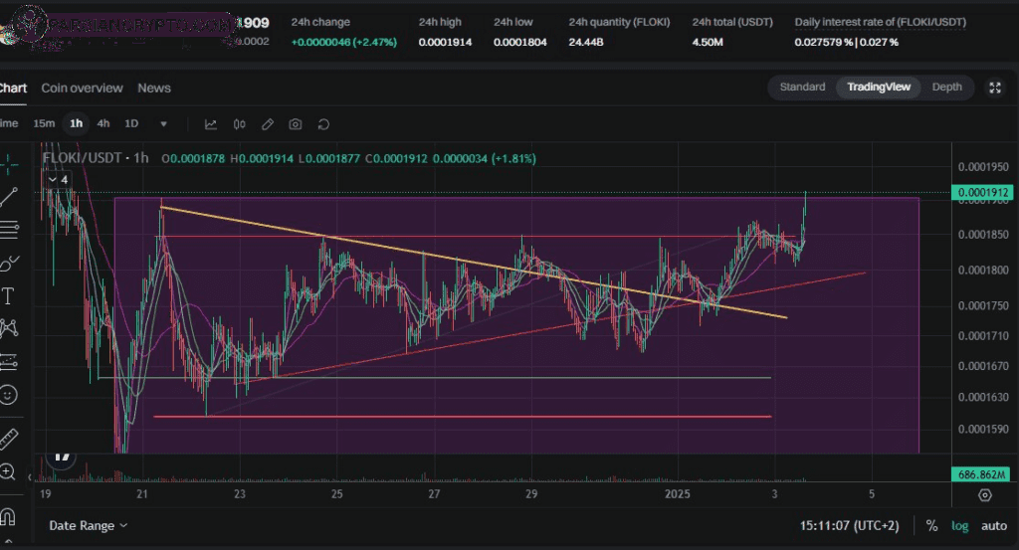Switch to Depth chart view
Screen dimensions: 1019x550
pos(947,87)
